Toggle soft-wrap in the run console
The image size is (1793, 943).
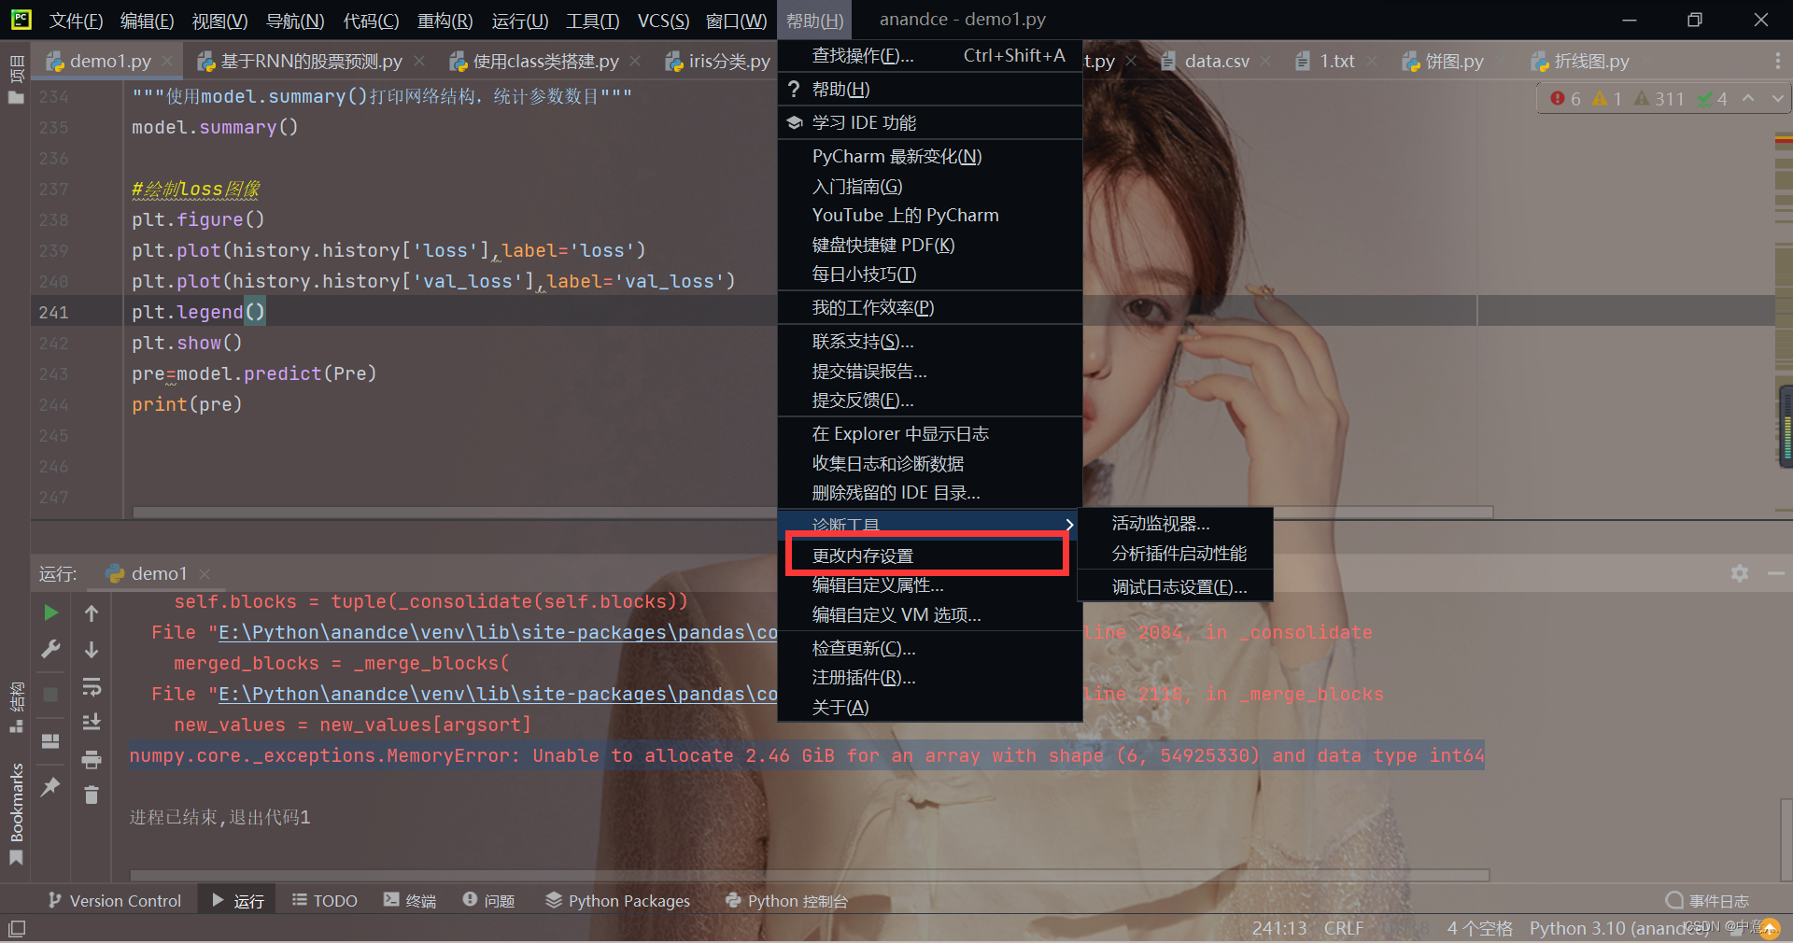(92, 688)
